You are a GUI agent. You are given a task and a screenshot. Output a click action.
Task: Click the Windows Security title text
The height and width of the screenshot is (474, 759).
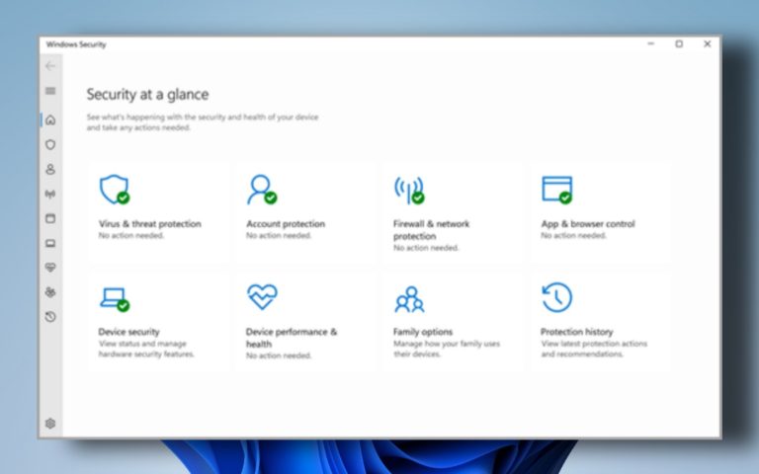click(x=76, y=44)
